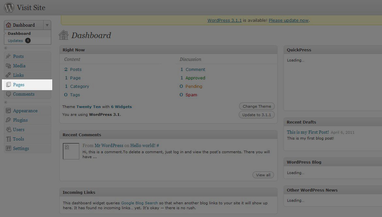Click the commenter avatar thumbnail
The height and width of the screenshot is (217, 382).
pyautogui.click(x=71, y=151)
